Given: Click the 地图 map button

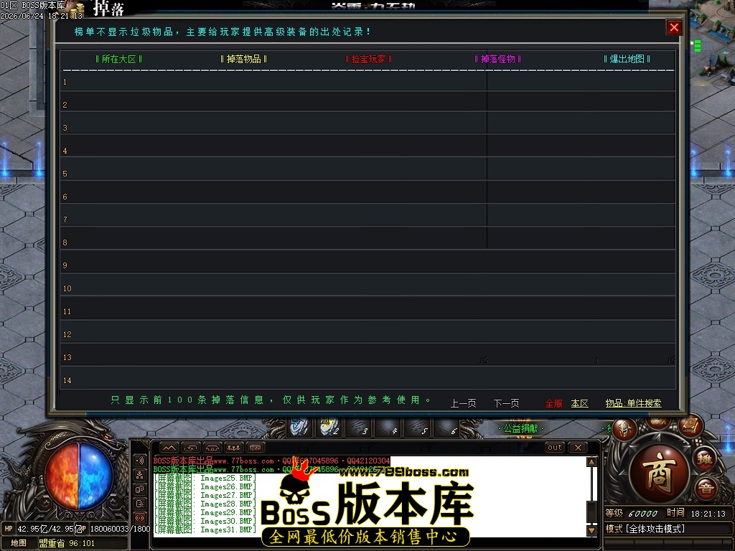Looking at the screenshot, I should [x=18, y=543].
